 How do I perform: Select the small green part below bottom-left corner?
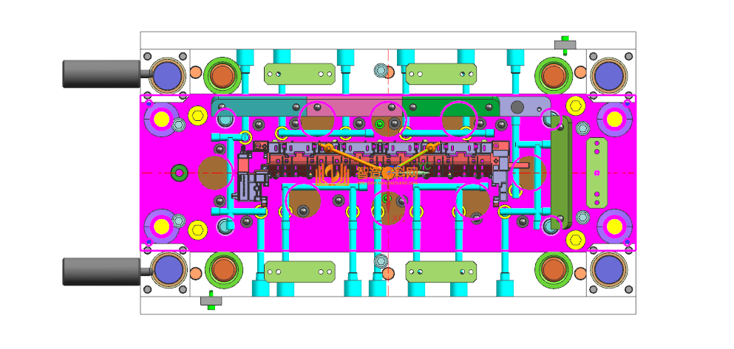(x=211, y=300)
